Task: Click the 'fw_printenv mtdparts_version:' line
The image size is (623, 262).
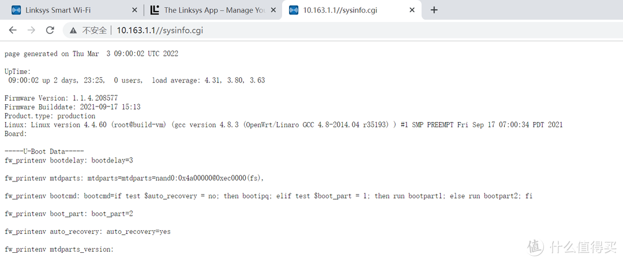Action: pos(59,249)
